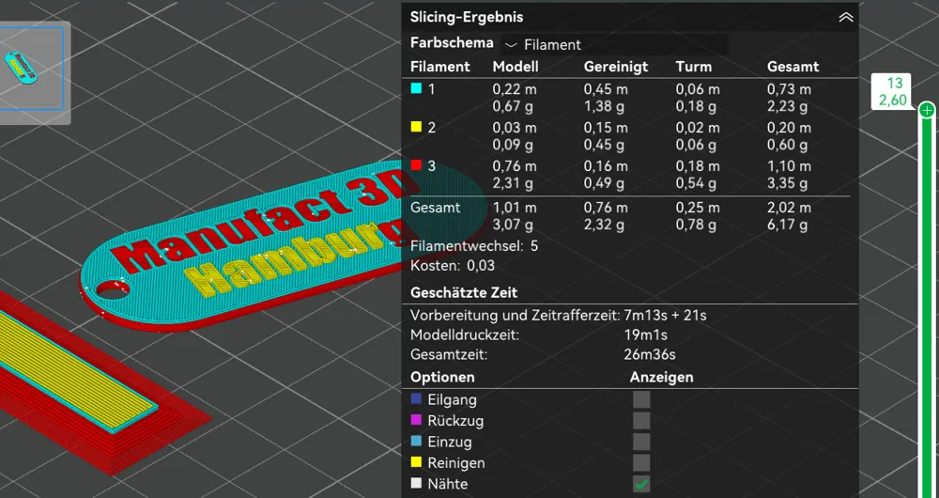The height and width of the screenshot is (498, 939).
Task: Click the Rückzug magenta legend icon
Action: coord(416,419)
